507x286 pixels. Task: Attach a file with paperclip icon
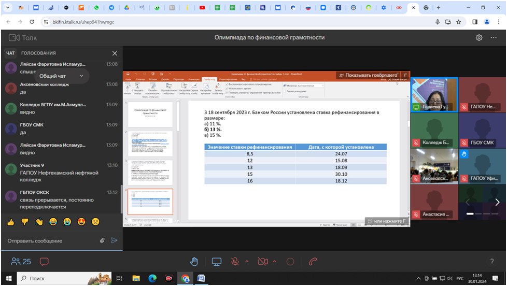pyautogui.click(x=102, y=240)
